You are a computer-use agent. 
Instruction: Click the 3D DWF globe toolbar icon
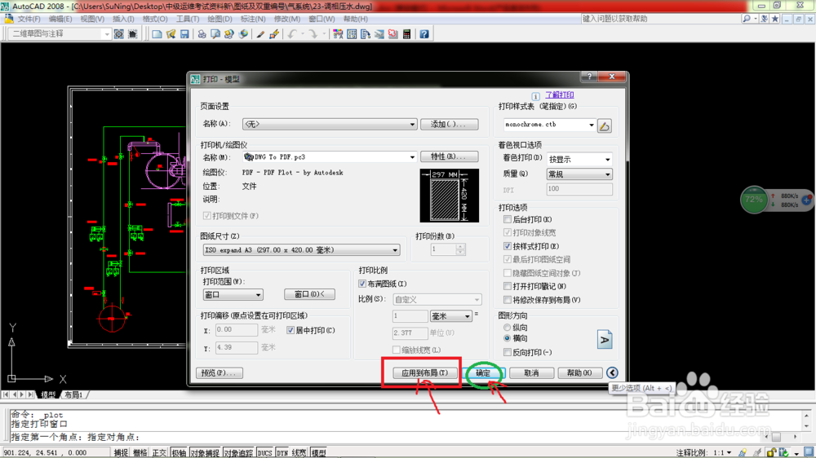243,33
